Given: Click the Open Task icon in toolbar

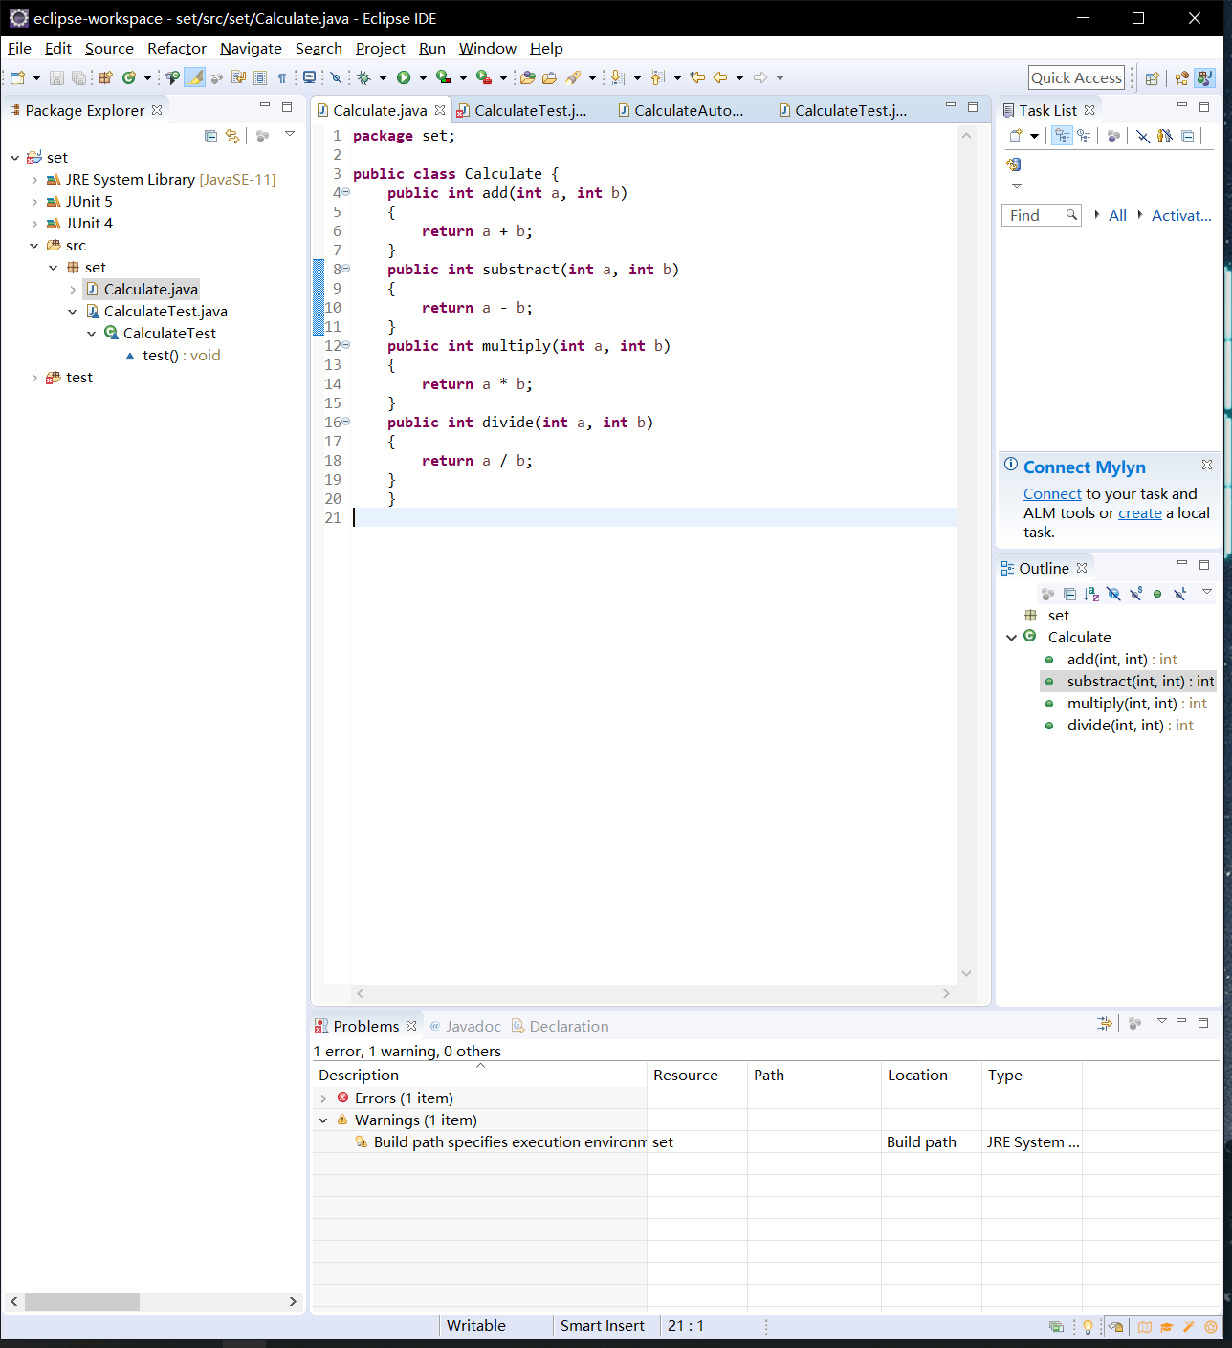Looking at the screenshot, I should (549, 77).
